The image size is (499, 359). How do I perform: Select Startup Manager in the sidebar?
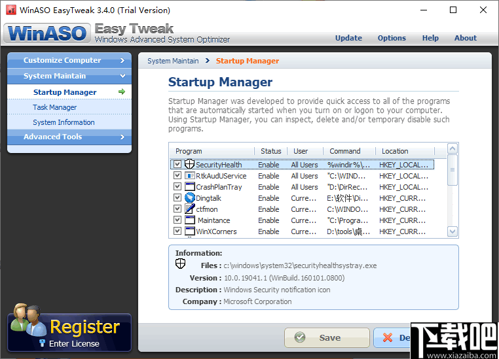click(x=69, y=92)
